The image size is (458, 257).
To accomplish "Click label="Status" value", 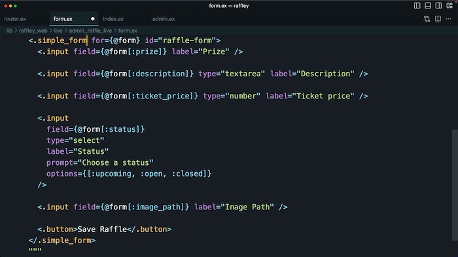I will click(x=91, y=151).
